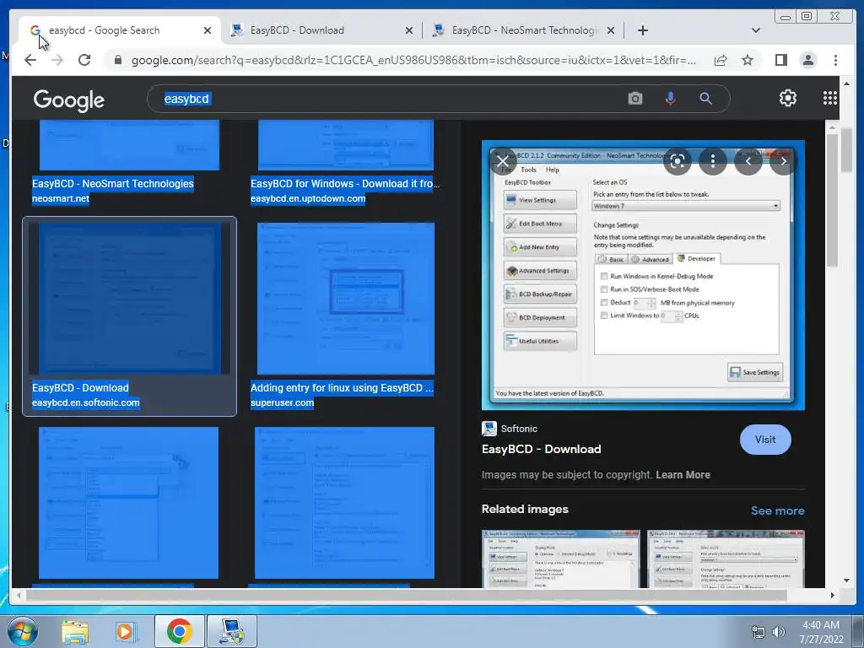Image resolution: width=864 pixels, height=648 pixels.
Task: Click the browser forward arrow
Action: [57, 60]
